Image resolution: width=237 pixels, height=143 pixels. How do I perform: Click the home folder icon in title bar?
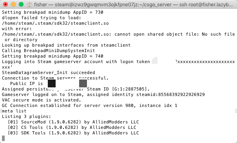pos(29,5)
